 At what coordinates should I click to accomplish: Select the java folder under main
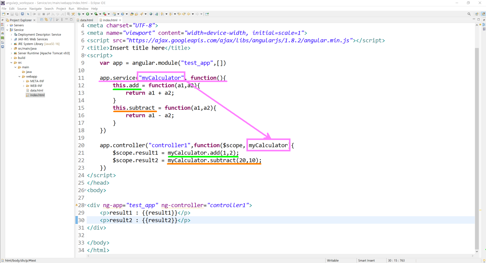[27, 72]
